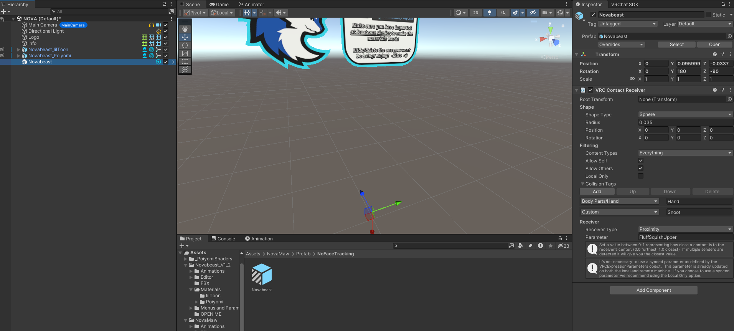Toggle Static checkbox
The width and height of the screenshot is (734, 331).
click(708, 15)
